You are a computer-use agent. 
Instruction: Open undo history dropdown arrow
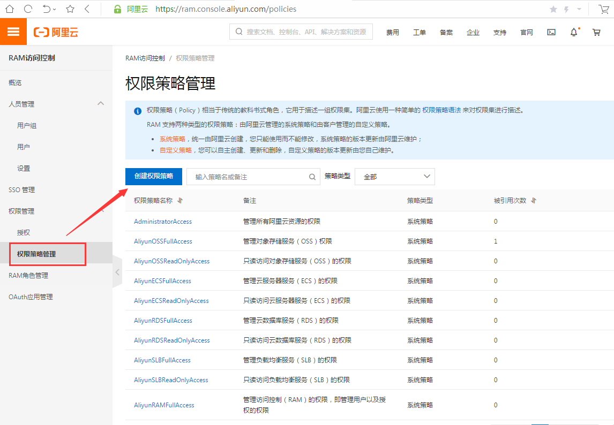click(55, 9)
